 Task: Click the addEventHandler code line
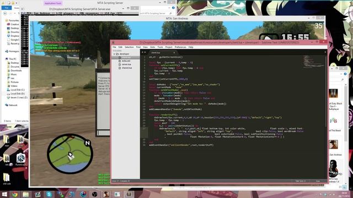coord(181,145)
